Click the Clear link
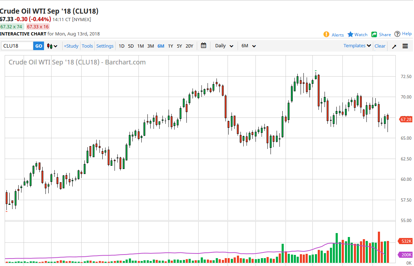Screen dimensions: 414x266 [380, 46]
